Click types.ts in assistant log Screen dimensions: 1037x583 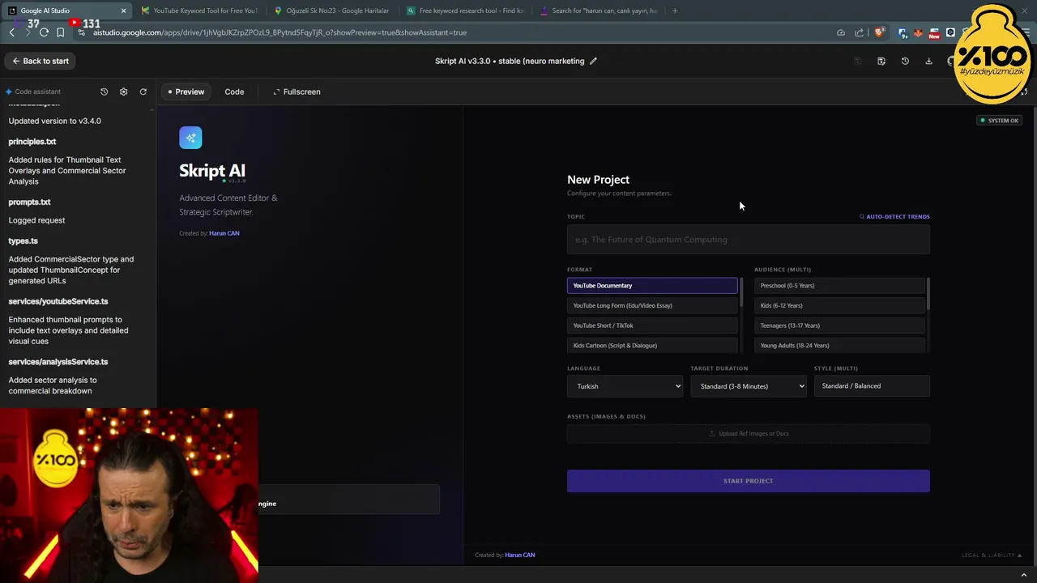coord(23,241)
